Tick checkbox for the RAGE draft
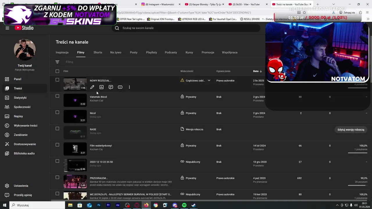372x209 pixels. 57,129
